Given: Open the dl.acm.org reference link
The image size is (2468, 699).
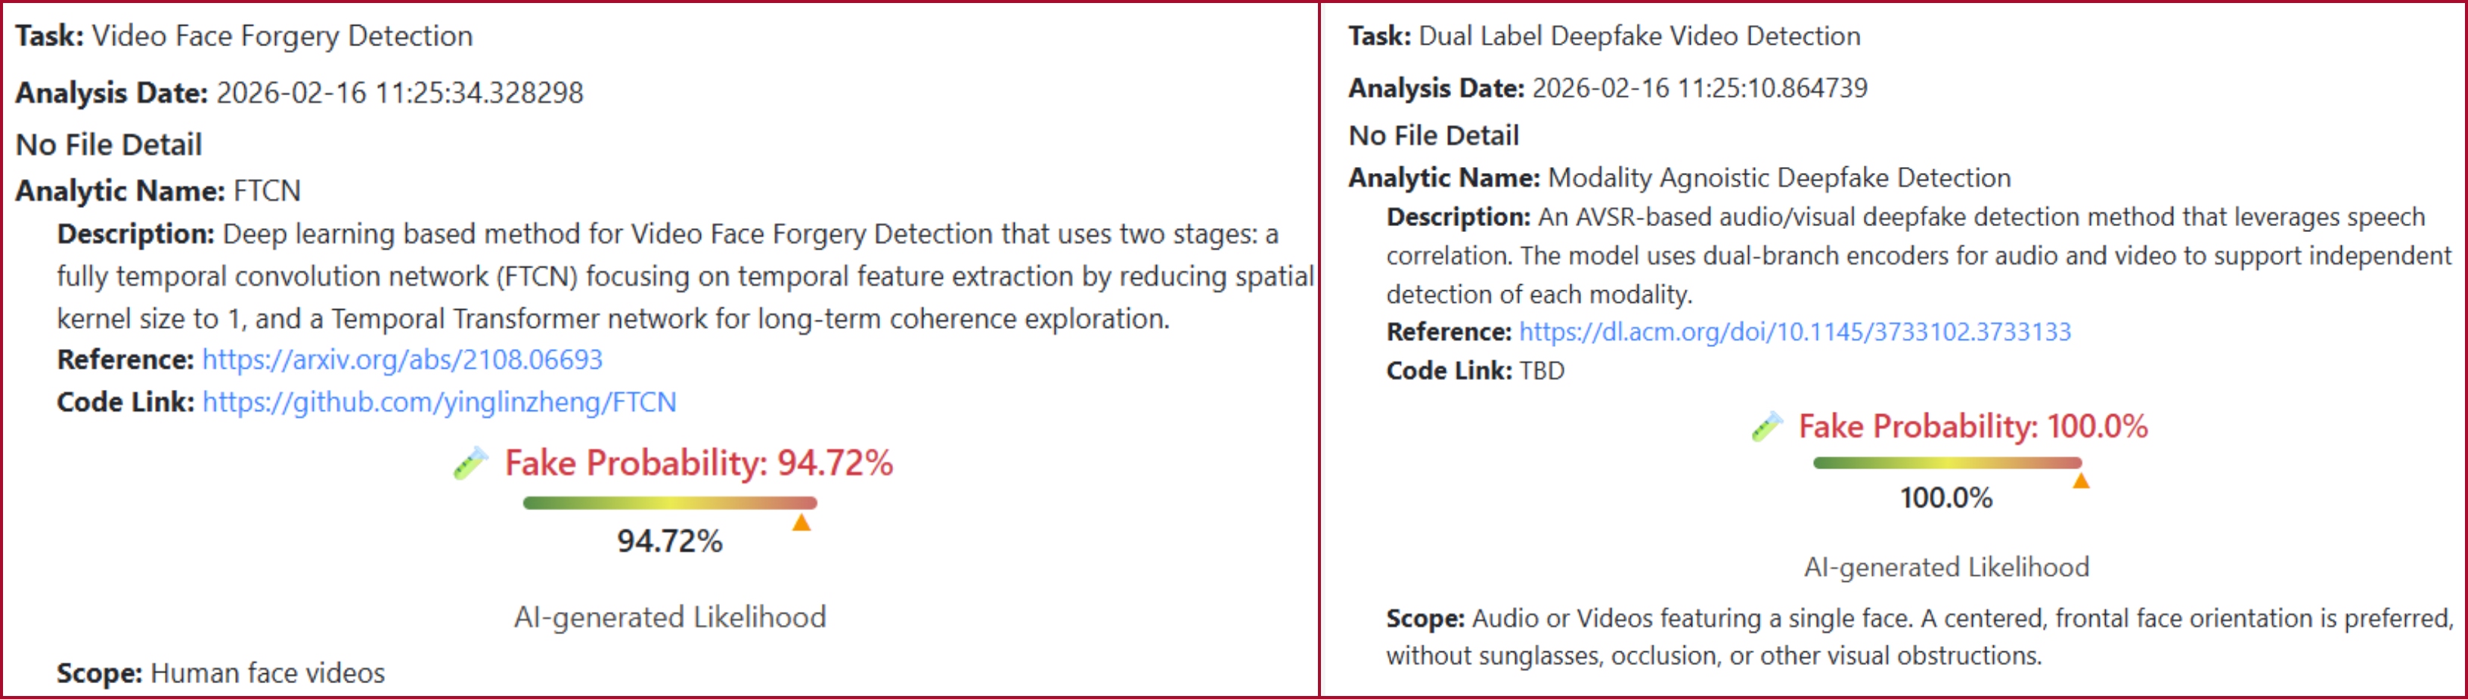Looking at the screenshot, I should [x=1794, y=332].
